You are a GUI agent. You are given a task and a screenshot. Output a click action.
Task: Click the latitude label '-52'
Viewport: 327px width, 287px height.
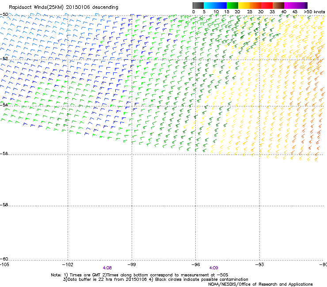pyautogui.click(x=4, y=59)
